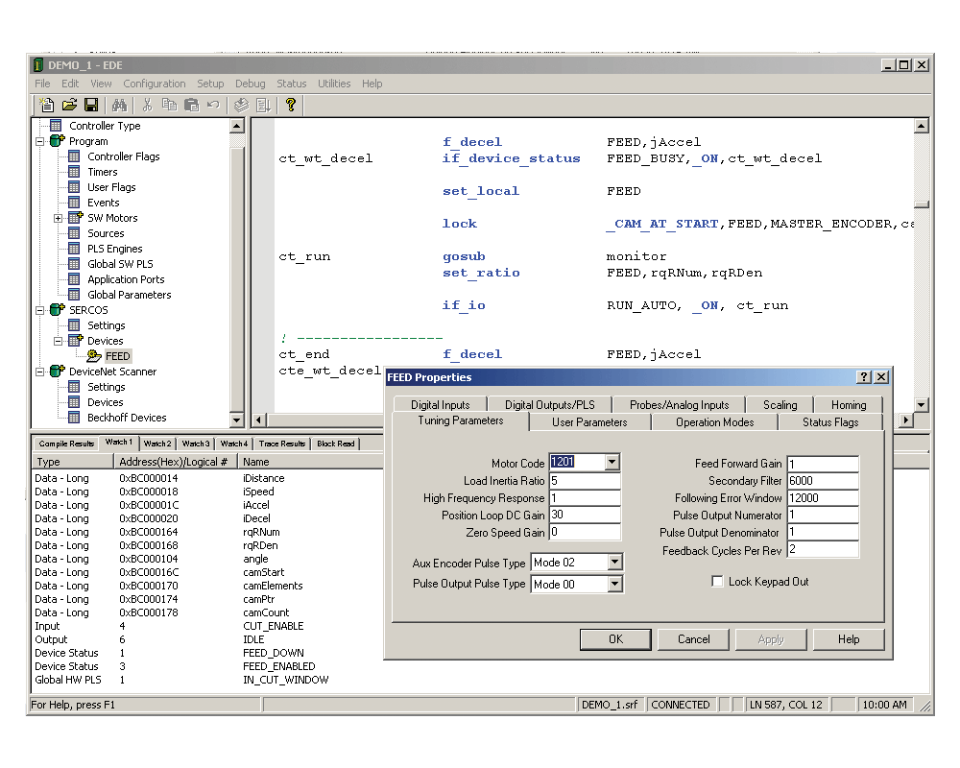Click the Following Error Window input field
Screen dimensions: 960x768
[822, 498]
